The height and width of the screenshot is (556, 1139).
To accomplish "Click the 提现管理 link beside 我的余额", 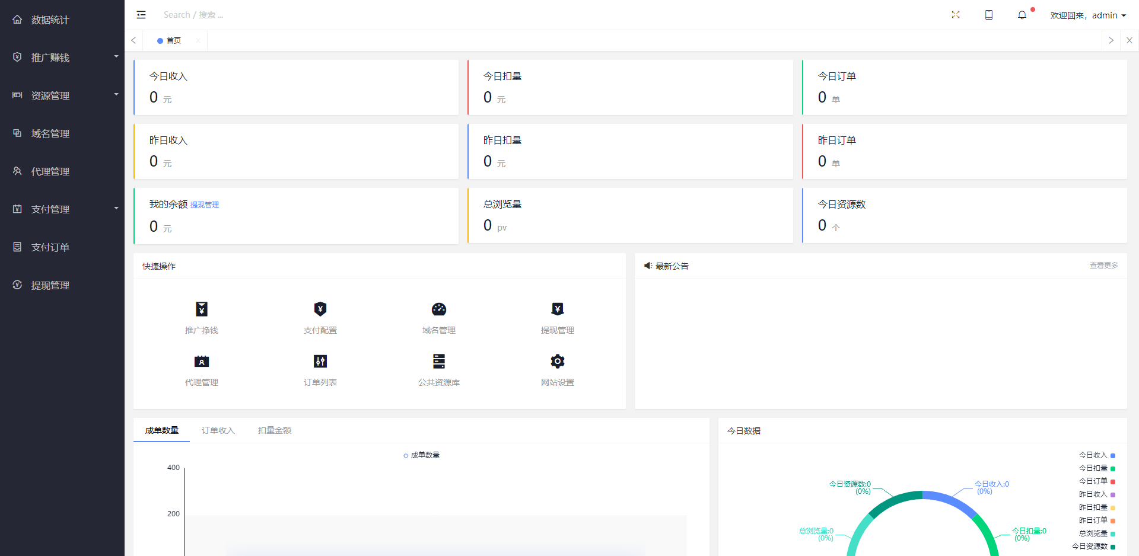I will (205, 205).
